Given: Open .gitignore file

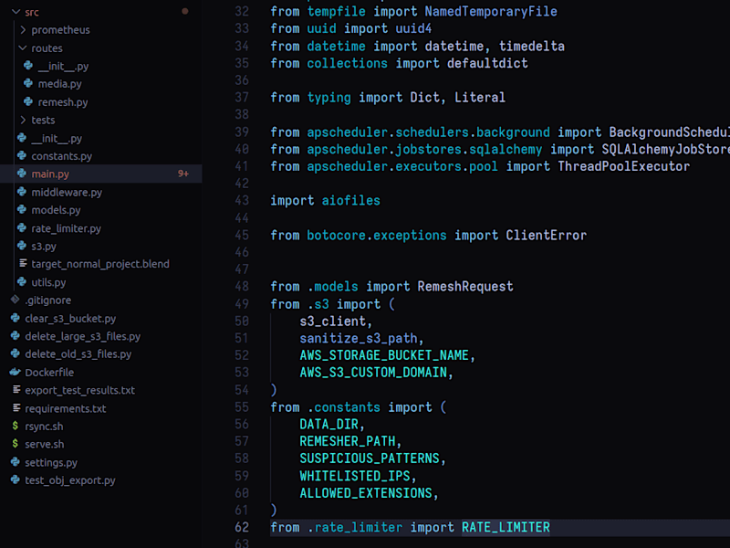Looking at the screenshot, I should click(48, 300).
